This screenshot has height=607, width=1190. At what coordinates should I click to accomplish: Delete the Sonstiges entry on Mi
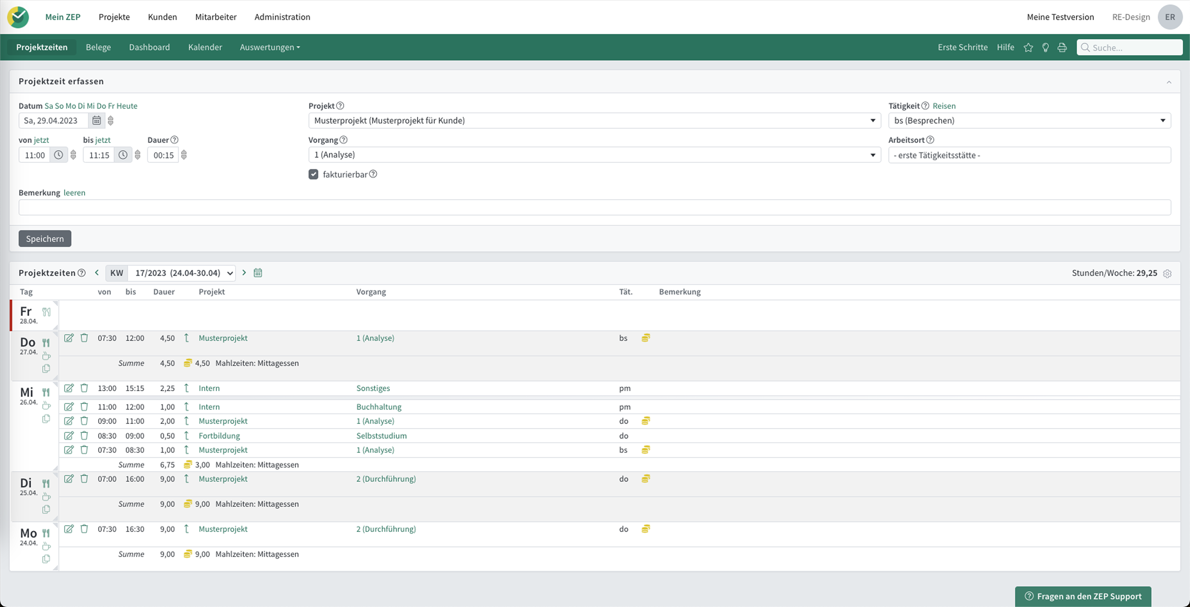[84, 388]
